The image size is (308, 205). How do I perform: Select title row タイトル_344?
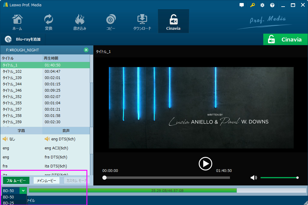point(45,84)
